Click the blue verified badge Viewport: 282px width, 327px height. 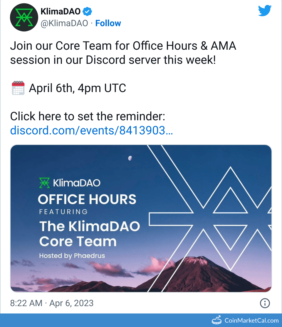[x=88, y=12]
